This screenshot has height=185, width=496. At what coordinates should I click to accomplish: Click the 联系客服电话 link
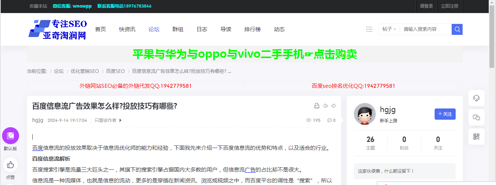coord(125,6)
